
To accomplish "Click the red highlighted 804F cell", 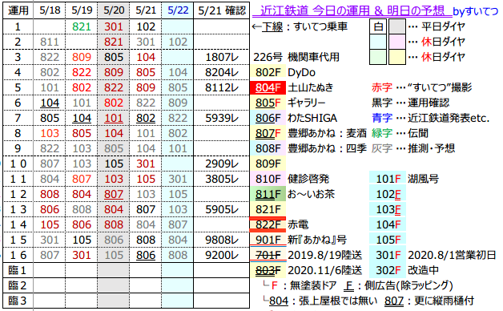I will 268,87.
